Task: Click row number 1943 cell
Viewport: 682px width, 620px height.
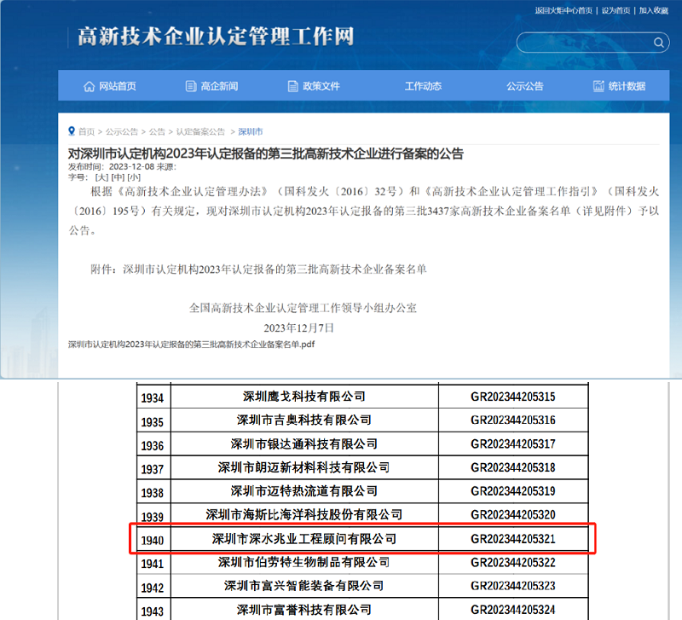Action: click(x=153, y=610)
